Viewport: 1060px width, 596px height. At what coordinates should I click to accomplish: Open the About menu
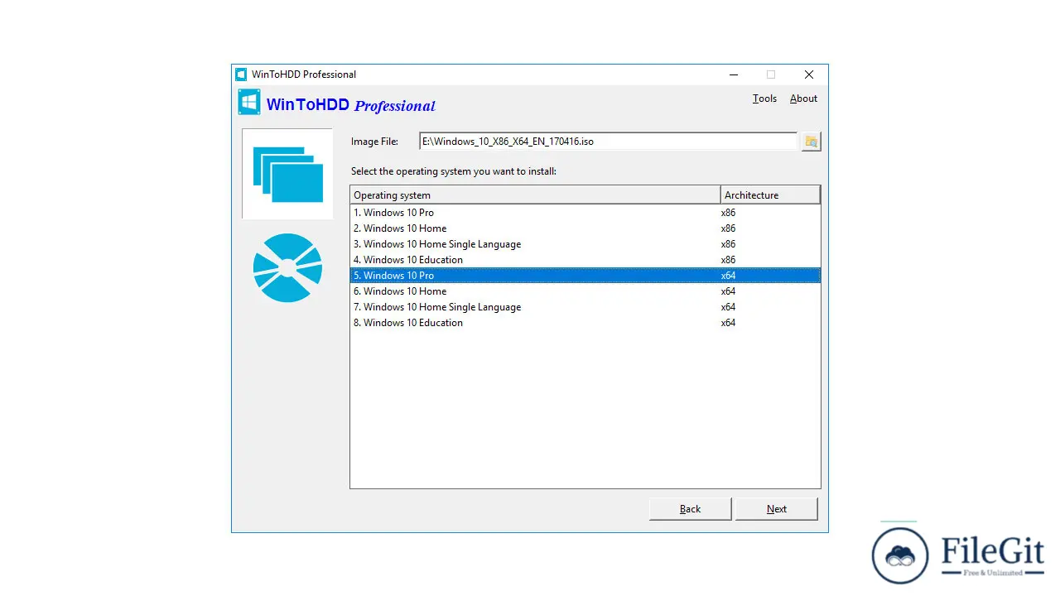point(803,99)
